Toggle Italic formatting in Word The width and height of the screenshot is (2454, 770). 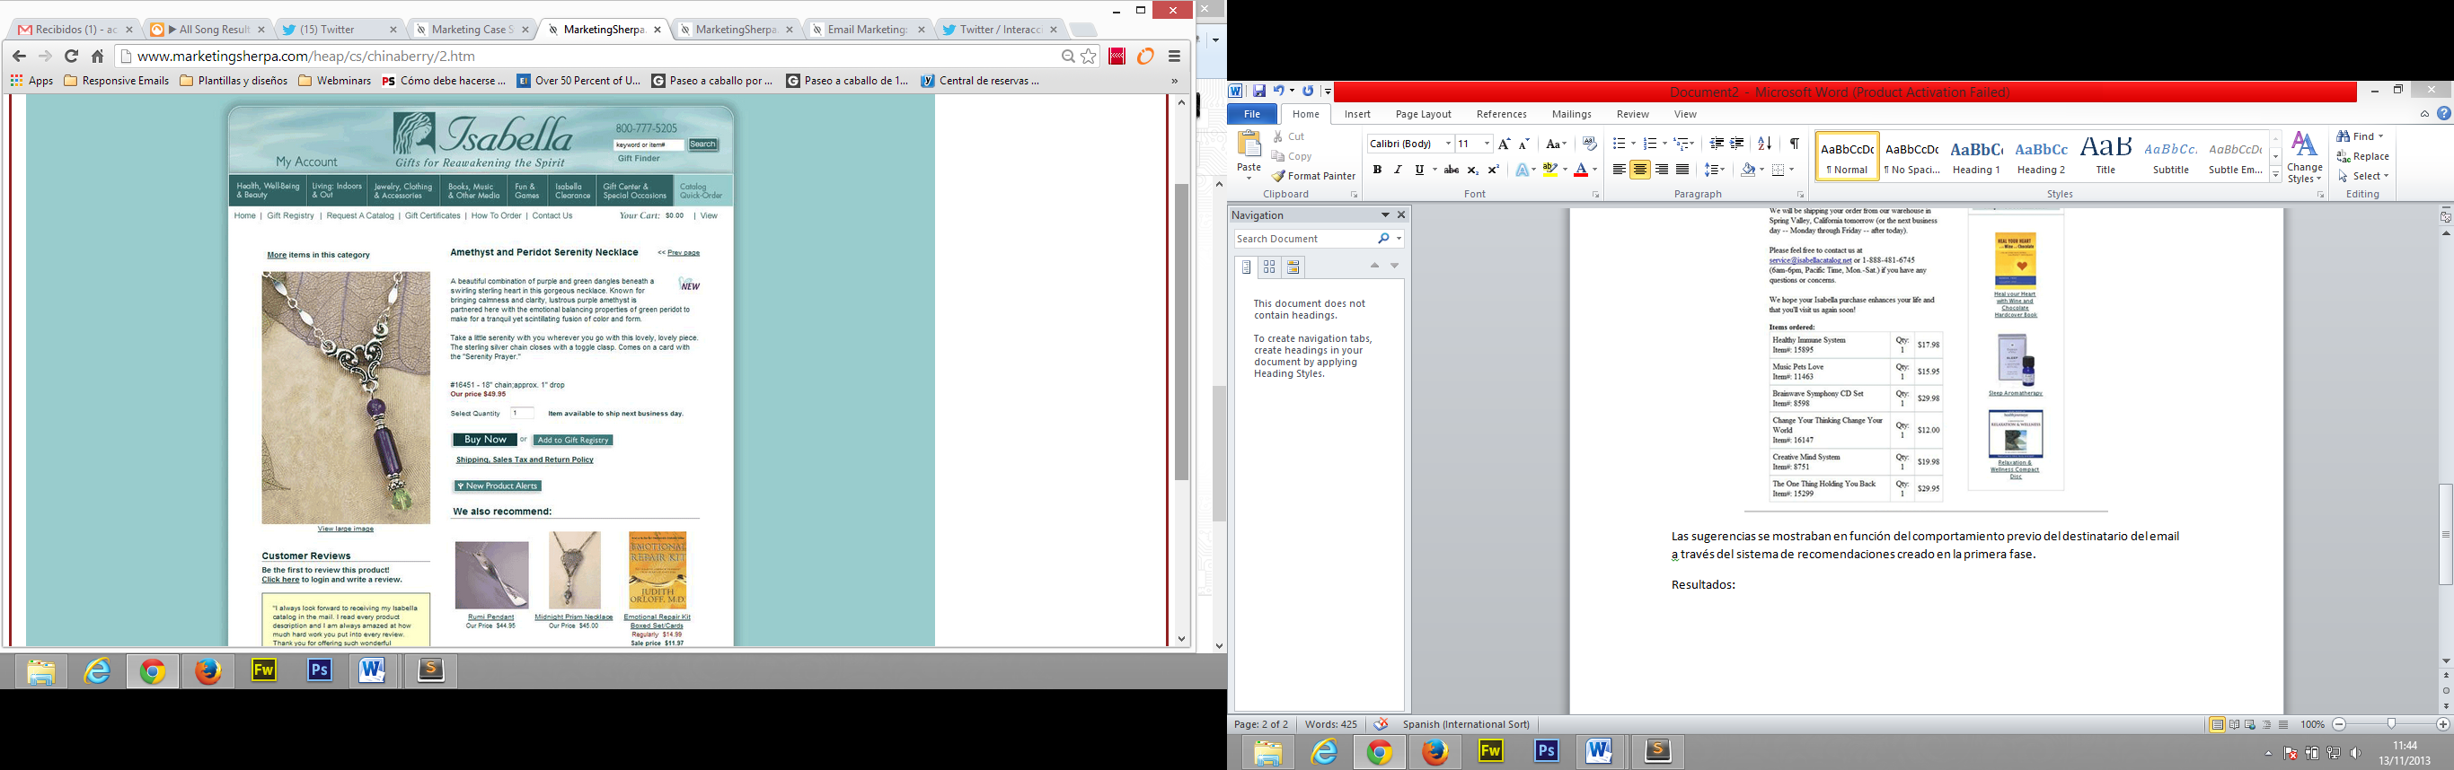(x=1398, y=170)
